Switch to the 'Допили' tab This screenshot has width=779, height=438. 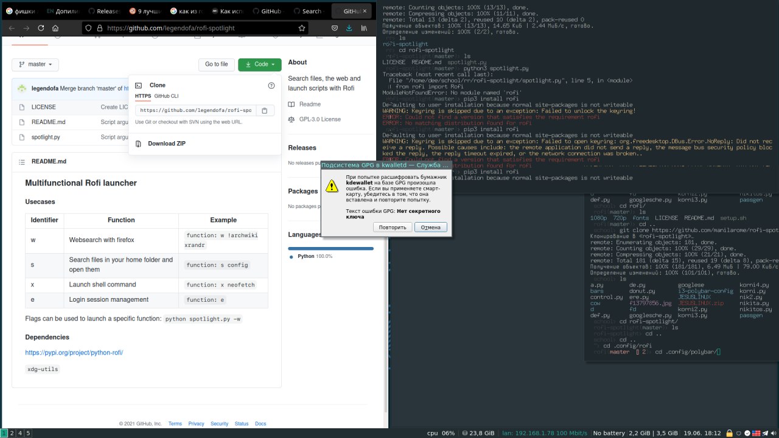[x=63, y=11]
